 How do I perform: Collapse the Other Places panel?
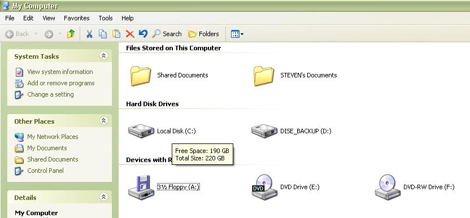pos(103,120)
